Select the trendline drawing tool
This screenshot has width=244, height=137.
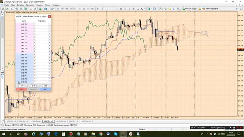[116, 9]
